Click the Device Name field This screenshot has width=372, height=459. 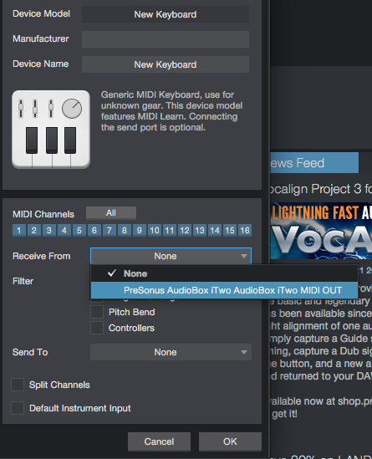(166, 64)
